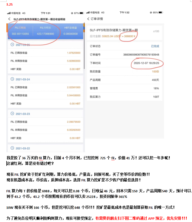Select the FIL已释放 summary column

pos(20,31)
